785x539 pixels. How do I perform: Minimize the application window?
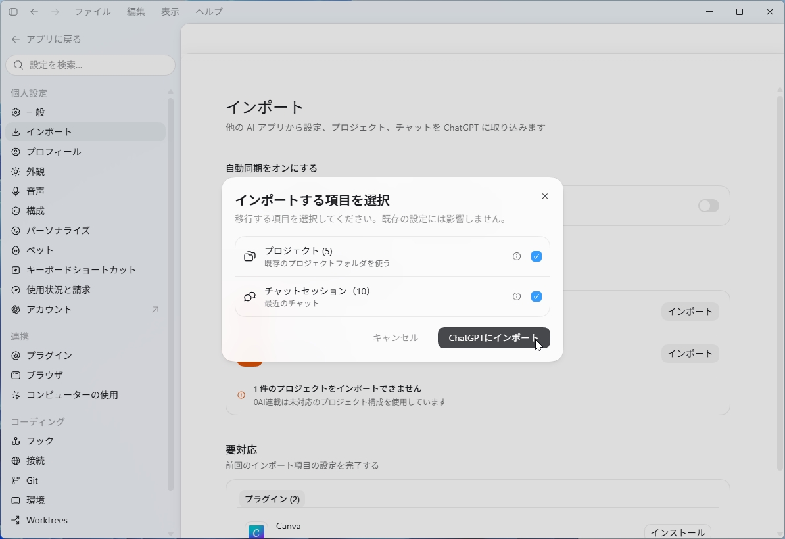coord(709,12)
